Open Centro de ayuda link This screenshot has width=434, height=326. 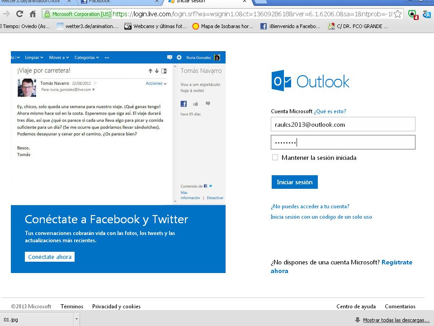tap(356, 307)
